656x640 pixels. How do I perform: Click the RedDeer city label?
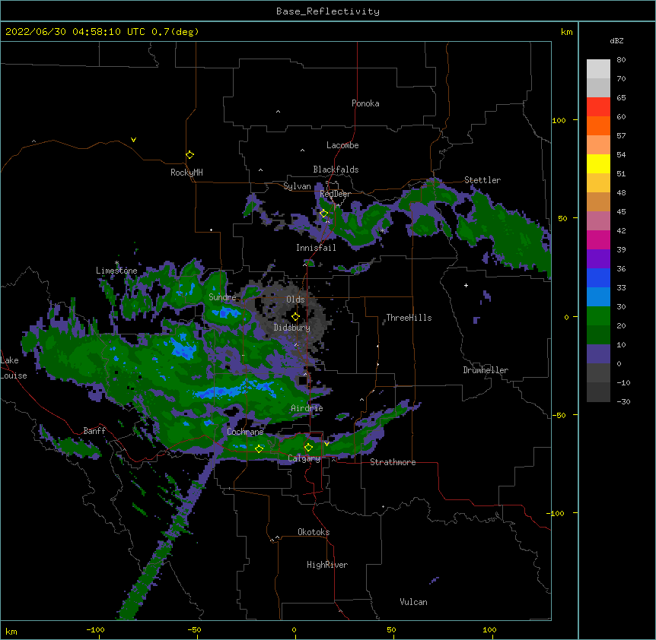335,194
